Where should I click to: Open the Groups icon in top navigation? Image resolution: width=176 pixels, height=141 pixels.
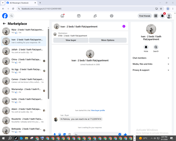coord(112,16)
